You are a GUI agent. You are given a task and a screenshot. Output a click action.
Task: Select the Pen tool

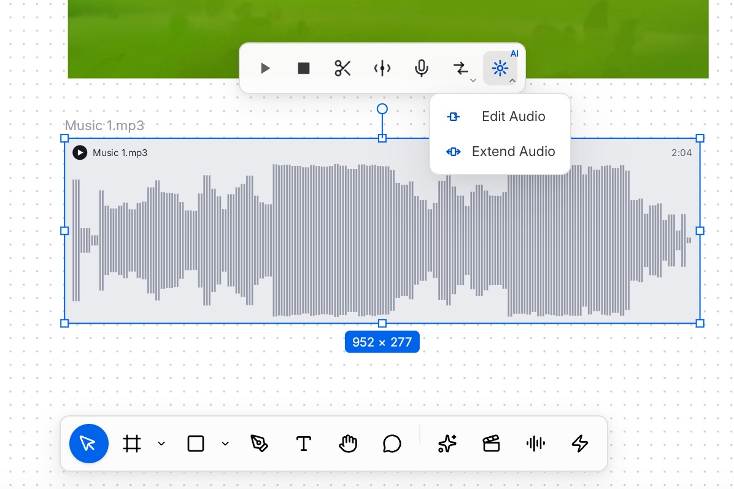[259, 443]
